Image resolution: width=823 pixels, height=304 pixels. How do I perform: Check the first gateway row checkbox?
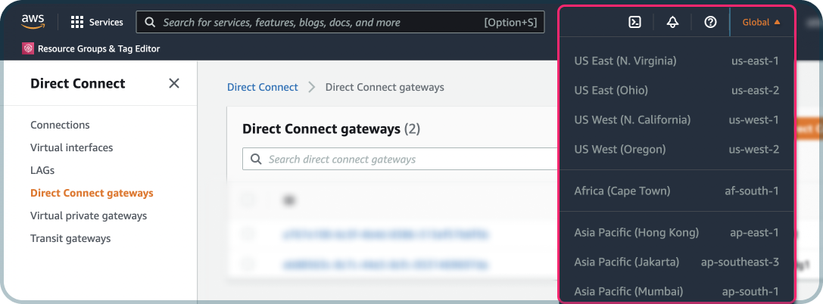coord(248,234)
